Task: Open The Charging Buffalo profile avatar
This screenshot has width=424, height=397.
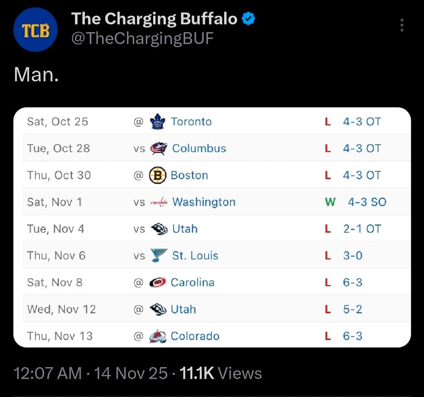Action: coord(35,30)
